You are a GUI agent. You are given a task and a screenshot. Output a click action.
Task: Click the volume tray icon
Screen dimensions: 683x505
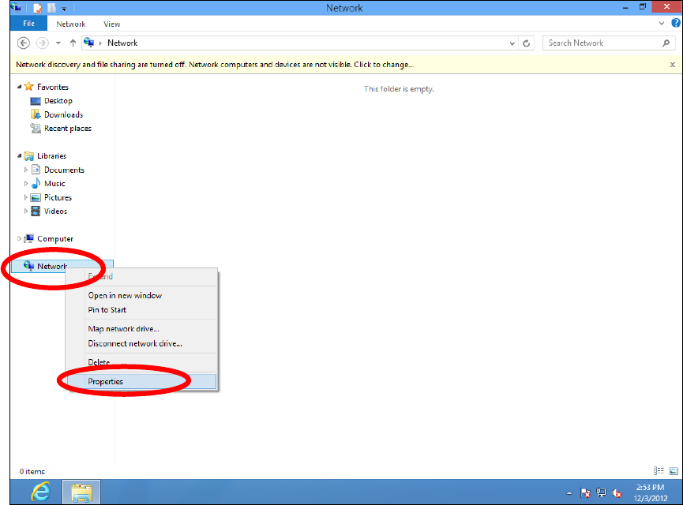[x=617, y=493]
